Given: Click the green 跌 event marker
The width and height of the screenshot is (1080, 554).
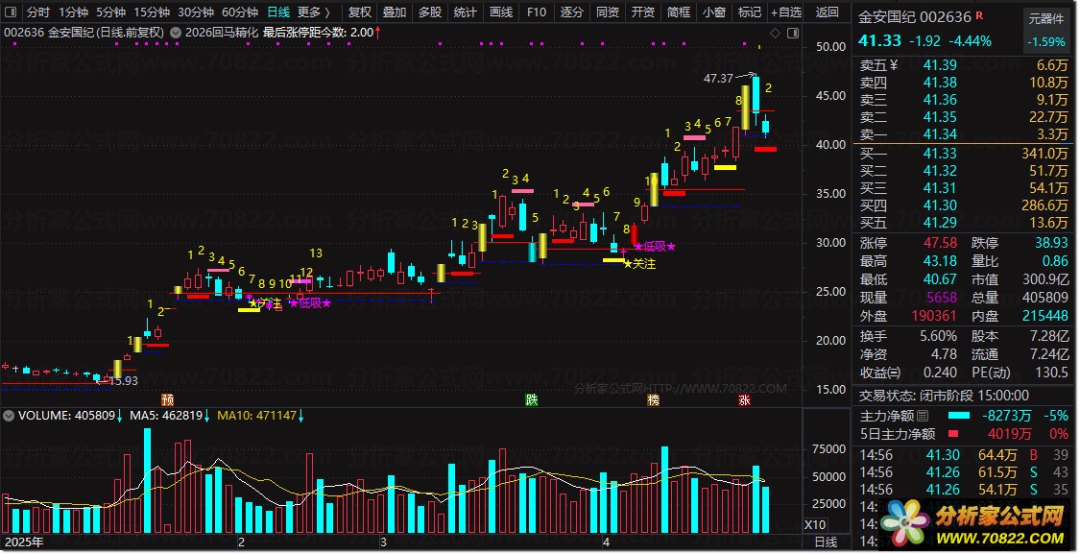Looking at the screenshot, I should click(x=531, y=399).
